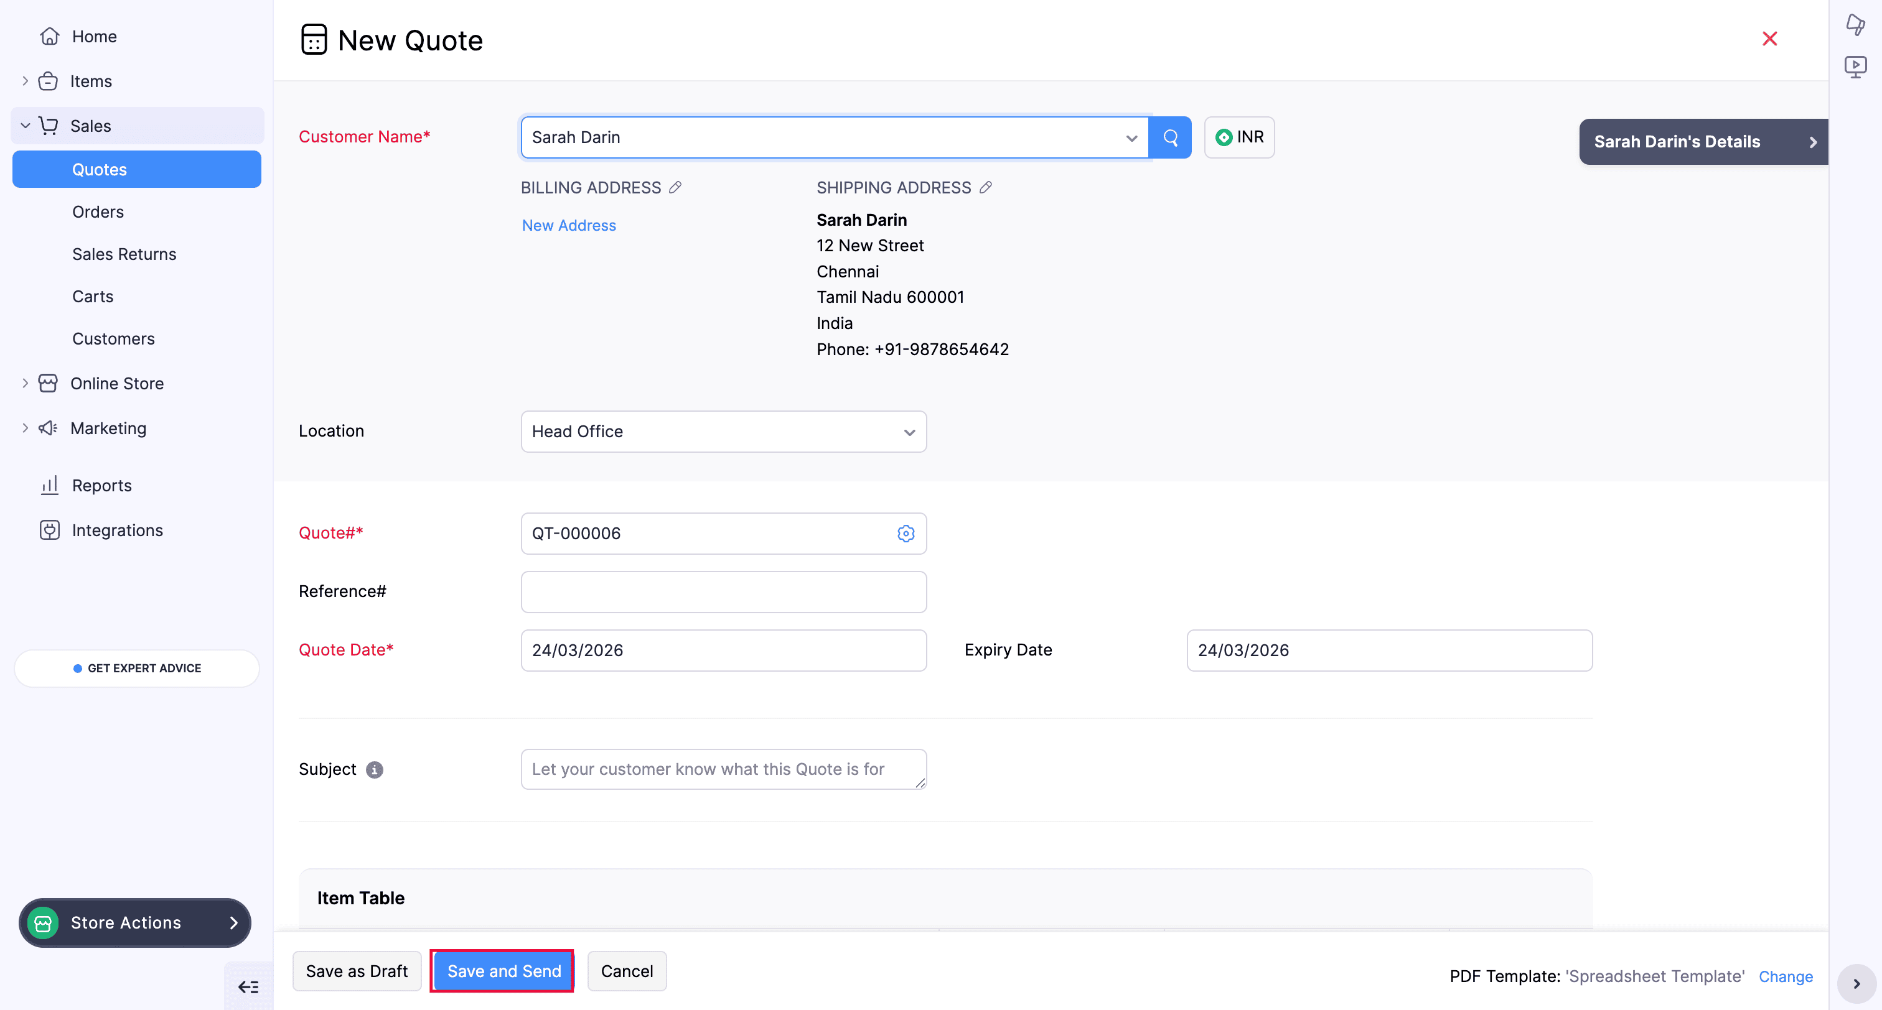Click the Reference# input field

[723, 591]
